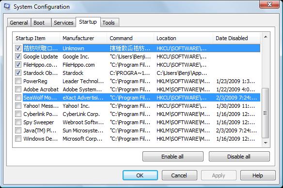Close the System Configuration window
The height and width of the screenshot is (188, 283).
(269, 4)
